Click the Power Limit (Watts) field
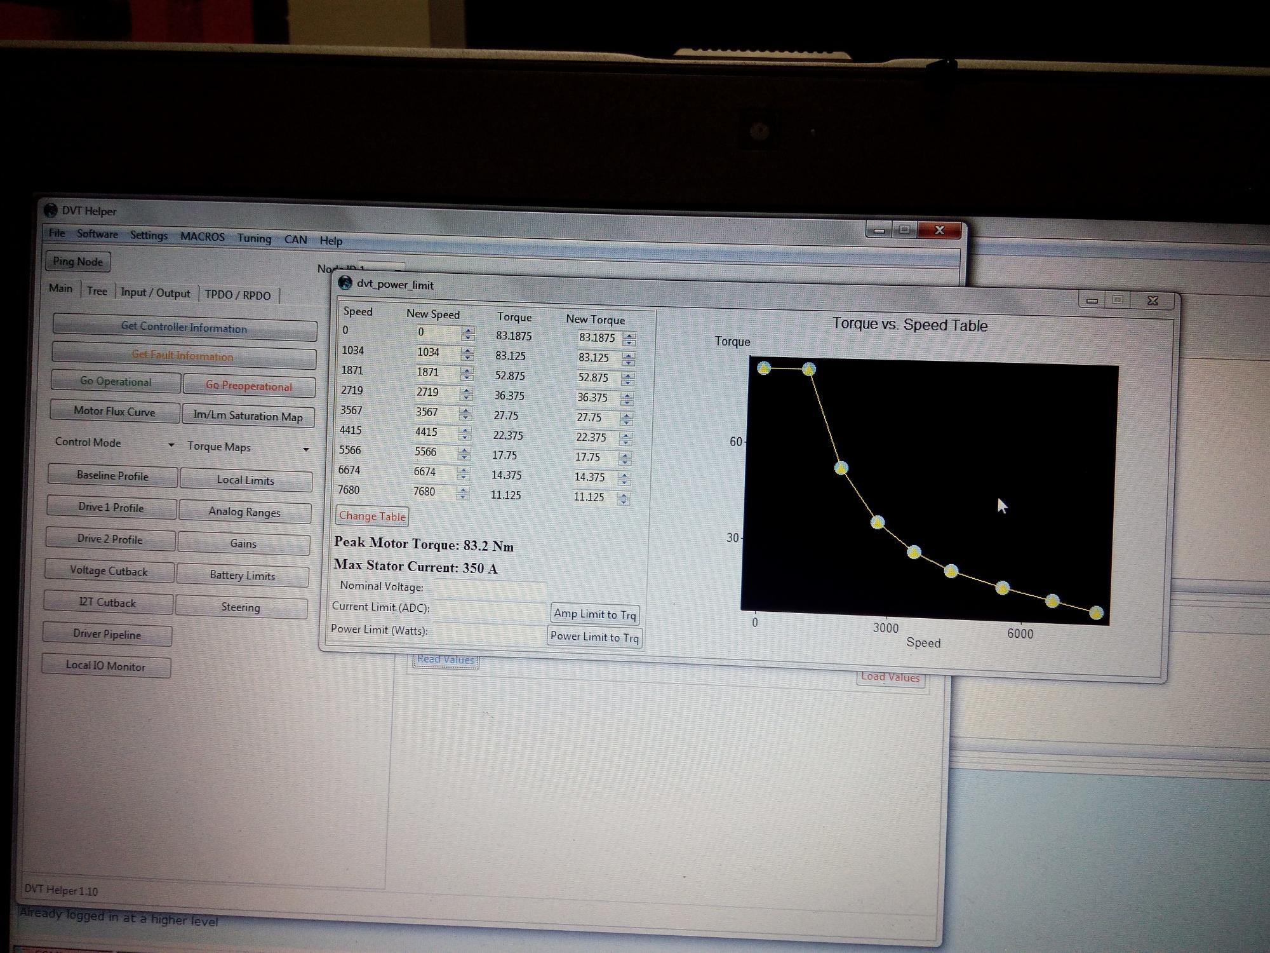 pyautogui.click(x=488, y=633)
